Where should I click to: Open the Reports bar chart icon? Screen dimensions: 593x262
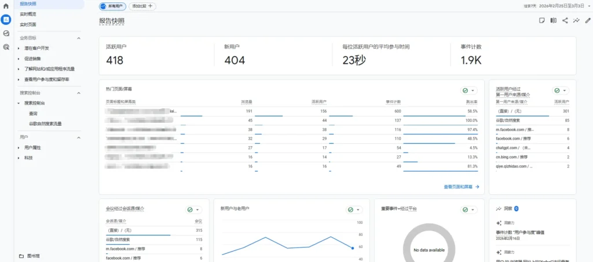pos(6,20)
